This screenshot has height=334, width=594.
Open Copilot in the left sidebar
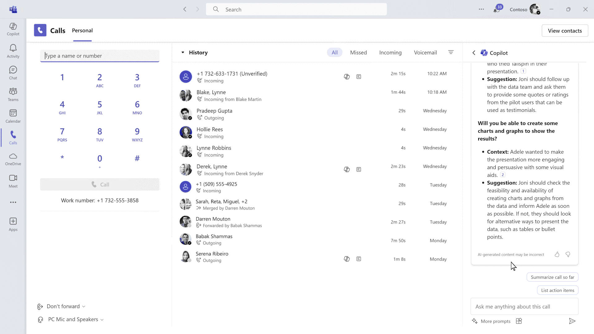click(x=13, y=29)
